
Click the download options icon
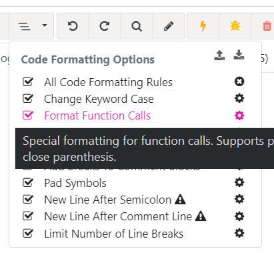coord(239,55)
